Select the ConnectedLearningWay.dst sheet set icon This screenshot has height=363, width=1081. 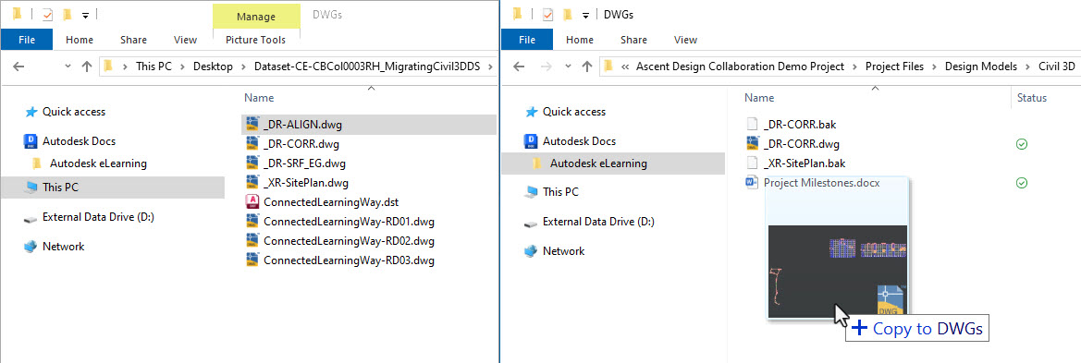pos(253,201)
